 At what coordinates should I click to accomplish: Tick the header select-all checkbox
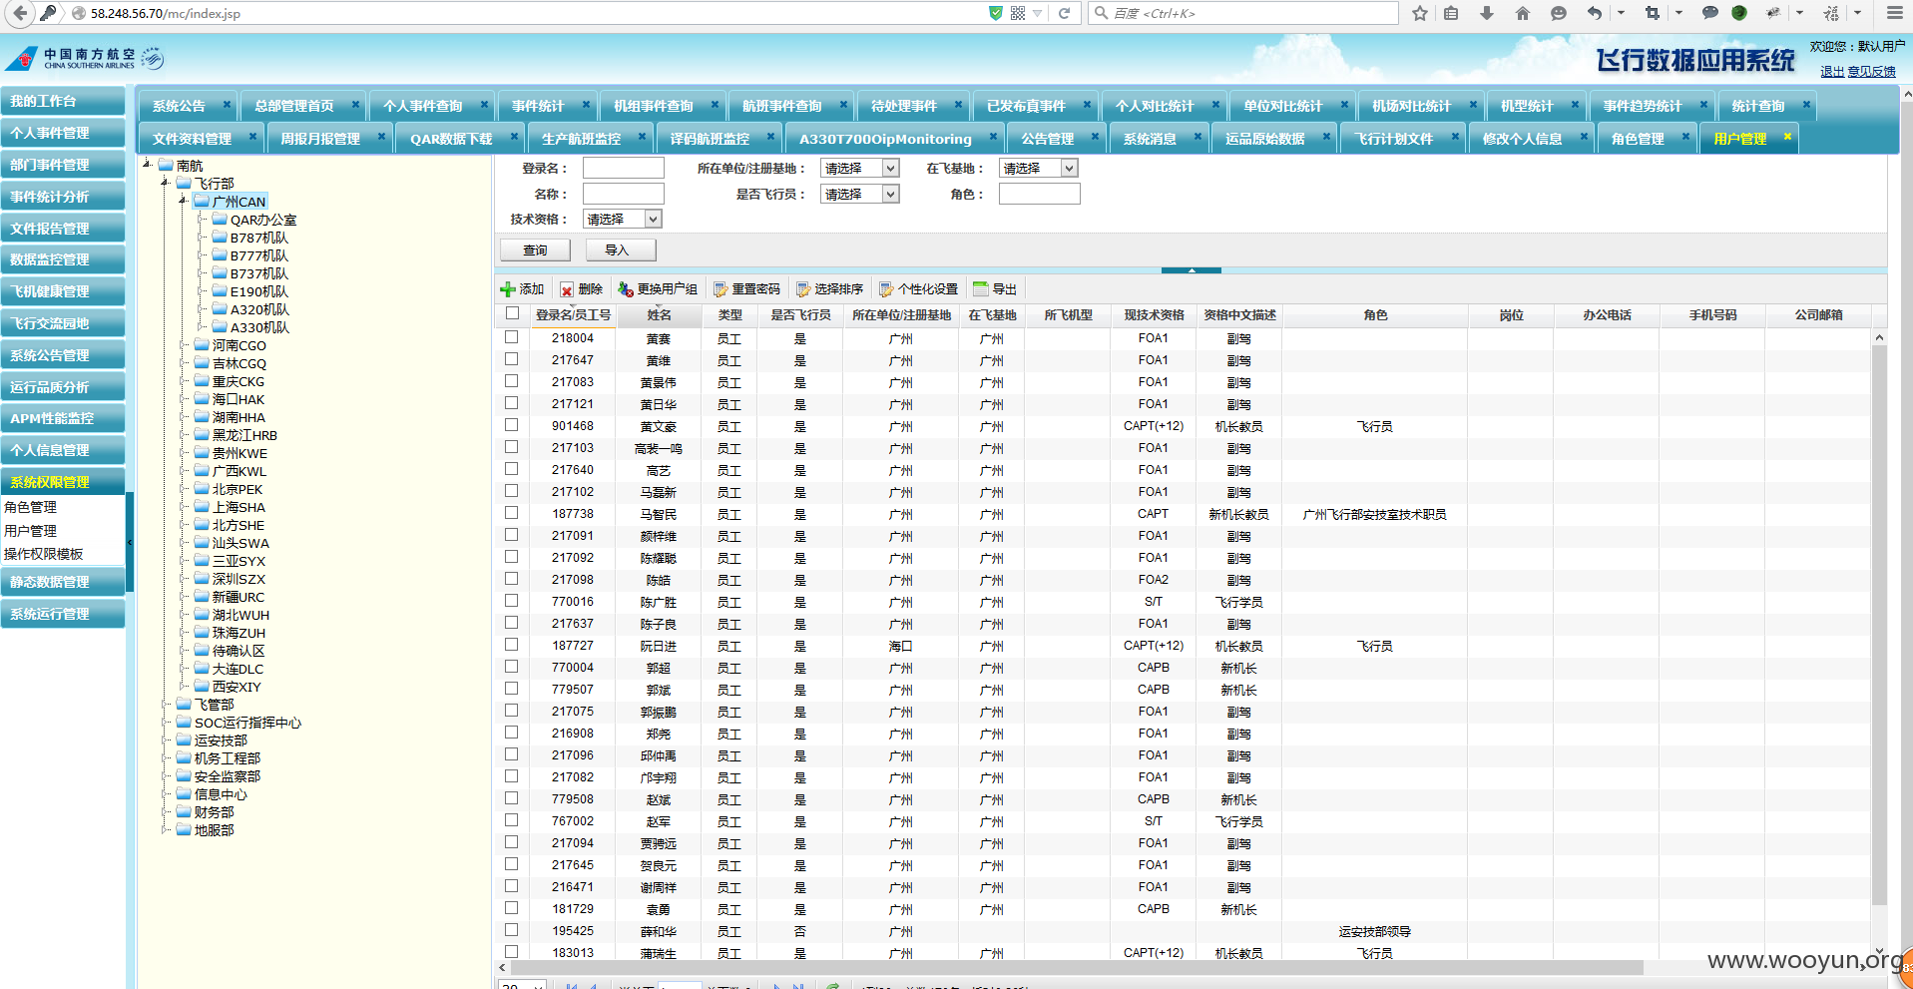point(512,313)
